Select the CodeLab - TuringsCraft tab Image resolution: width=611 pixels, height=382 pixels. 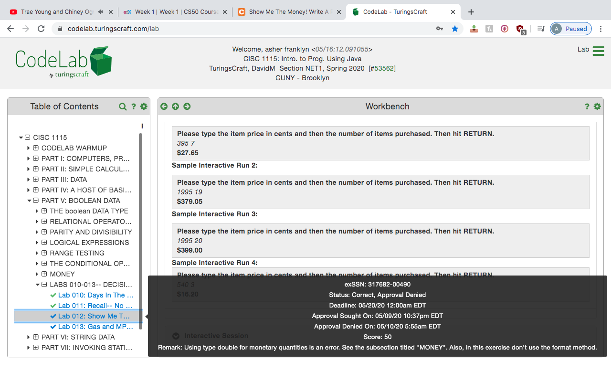pos(403,12)
